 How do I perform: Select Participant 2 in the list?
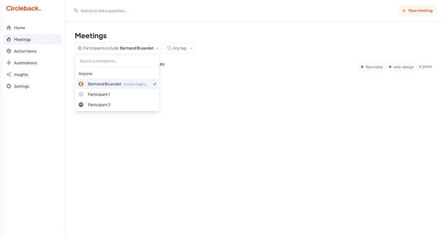99,105
